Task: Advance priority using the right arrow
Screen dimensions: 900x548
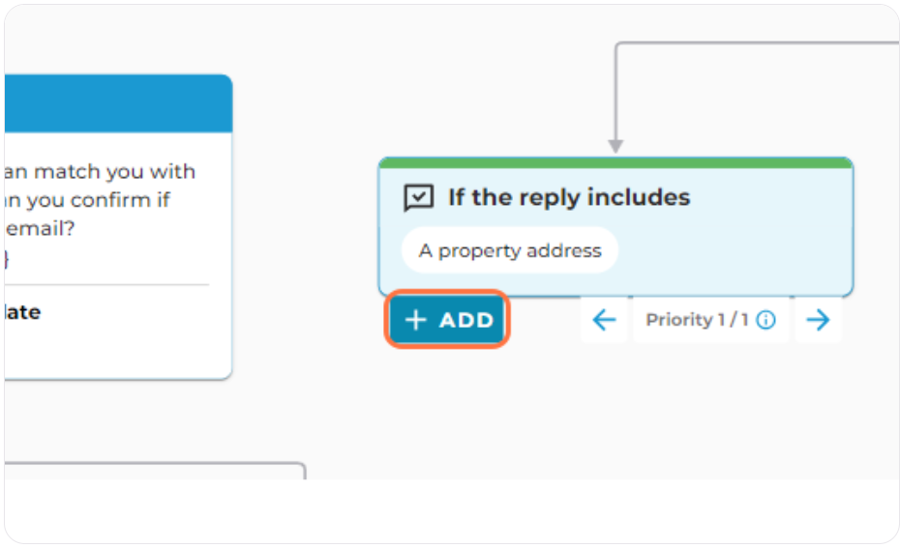Action: coord(818,319)
